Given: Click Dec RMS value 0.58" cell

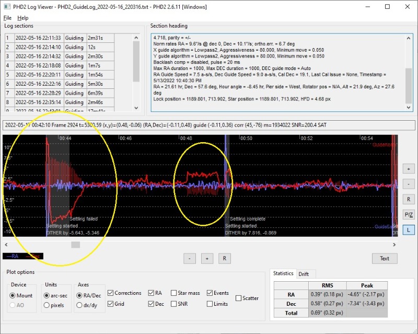Looking at the screenshot, I should click(x=328, y=304).
